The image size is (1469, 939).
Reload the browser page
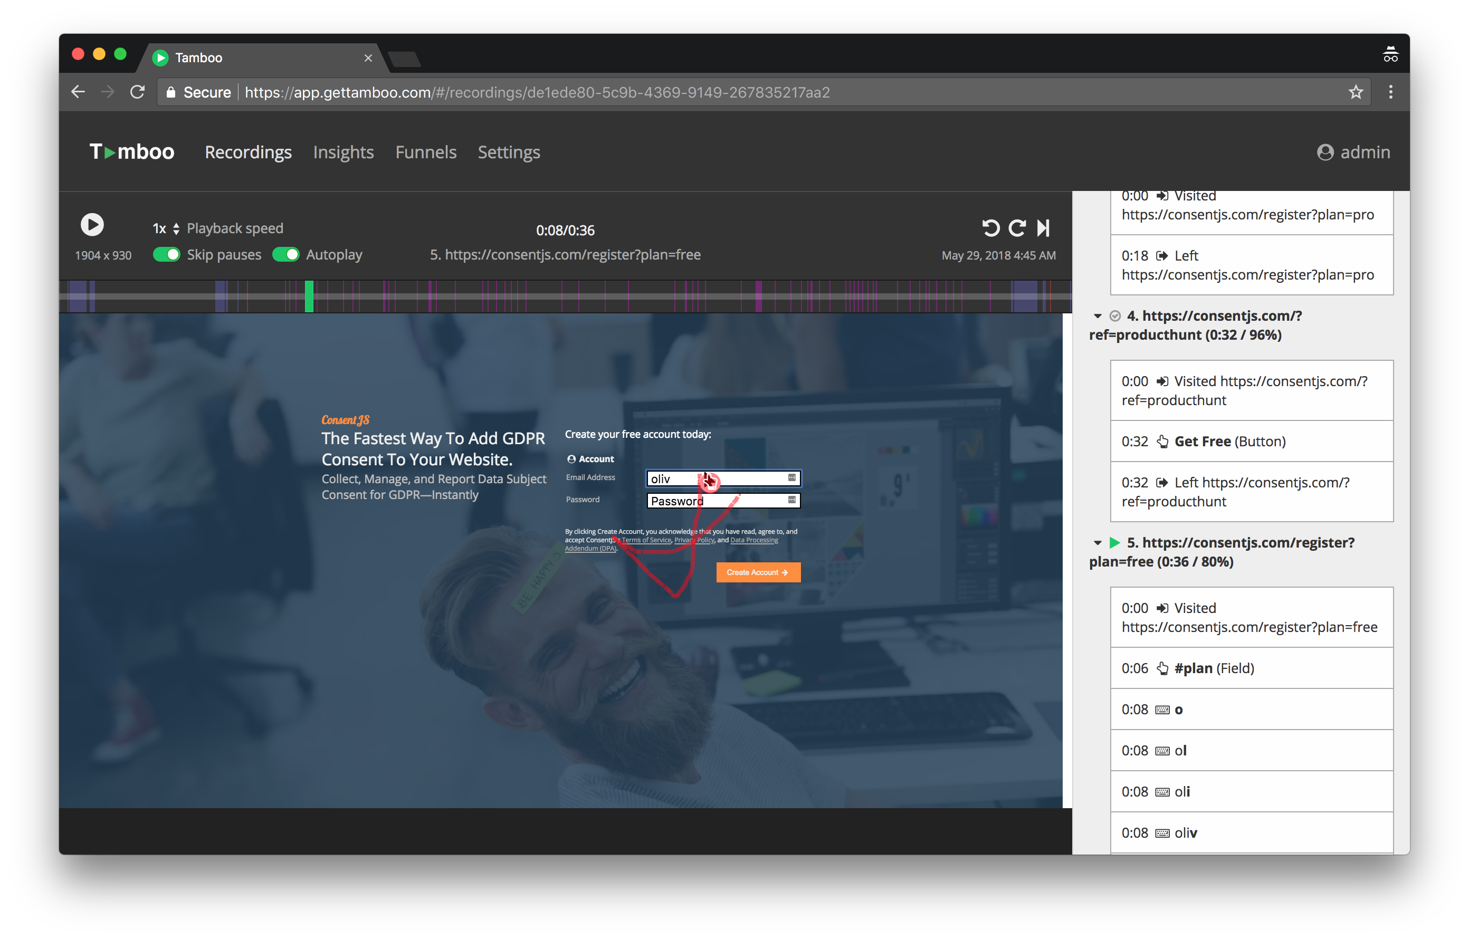coord(138,92)
